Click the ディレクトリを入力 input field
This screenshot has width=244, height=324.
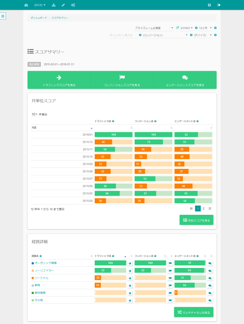point(123,35)
